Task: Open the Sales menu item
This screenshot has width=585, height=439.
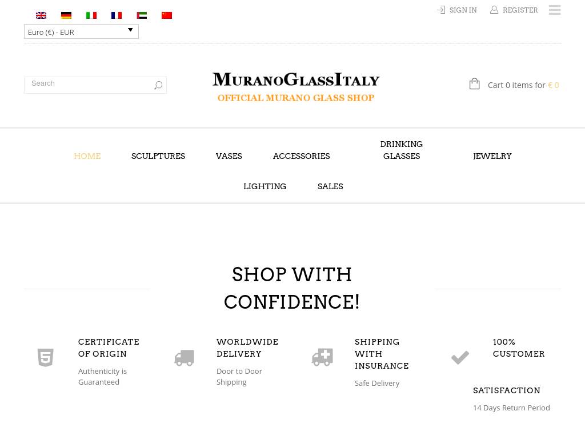Action: (x=330, y=186)
